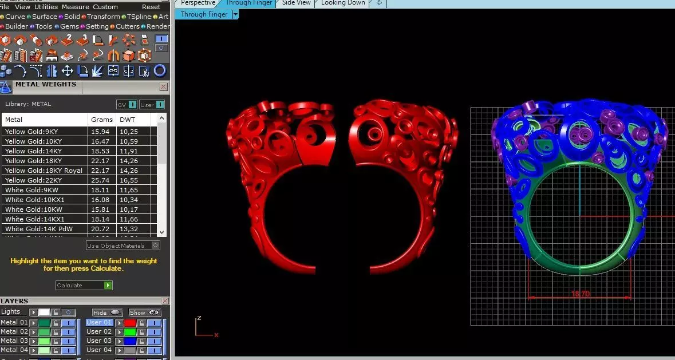Select the Move icon with four arrows
This screenshot has height=360, width=675.
67,70
